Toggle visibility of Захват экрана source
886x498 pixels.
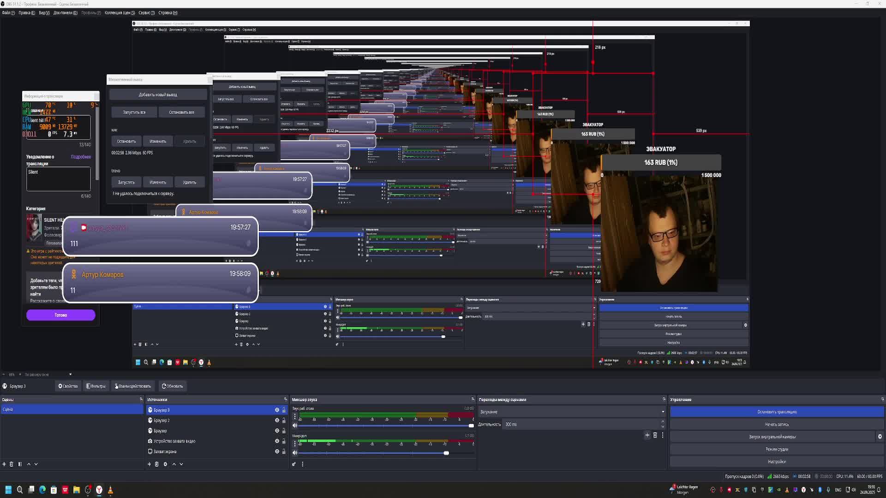277,451
